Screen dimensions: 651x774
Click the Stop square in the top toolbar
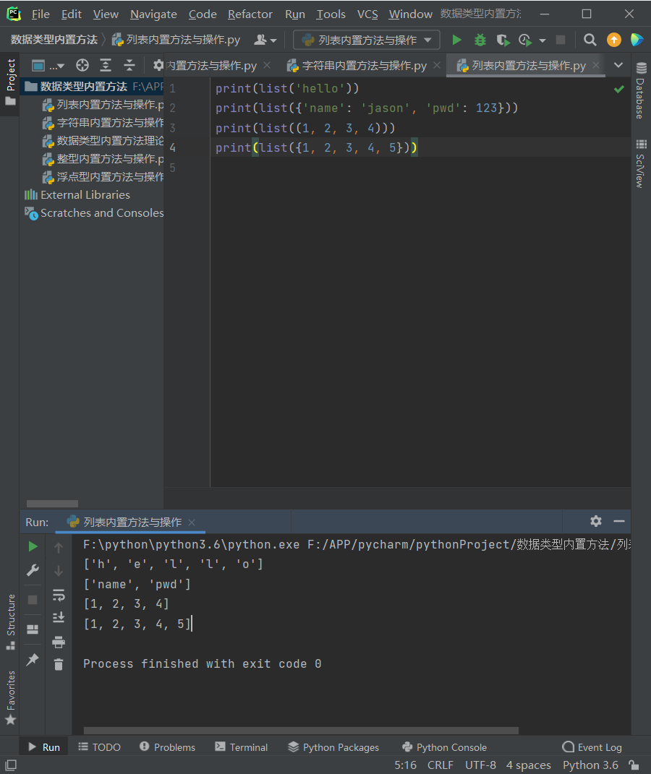pos(561,40)
